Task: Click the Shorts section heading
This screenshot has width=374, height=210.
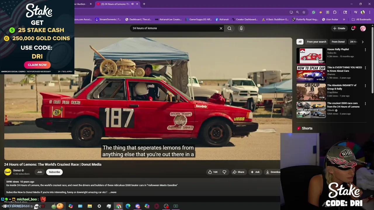Action: coord(307,128)
